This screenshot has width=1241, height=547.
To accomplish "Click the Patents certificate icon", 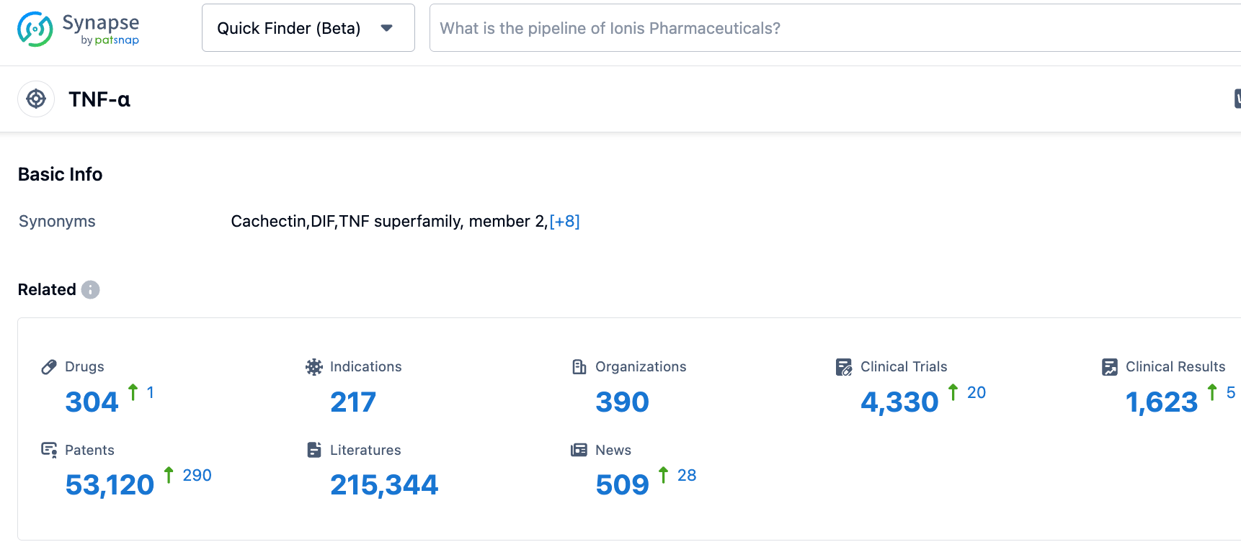I will pos(49,450).
